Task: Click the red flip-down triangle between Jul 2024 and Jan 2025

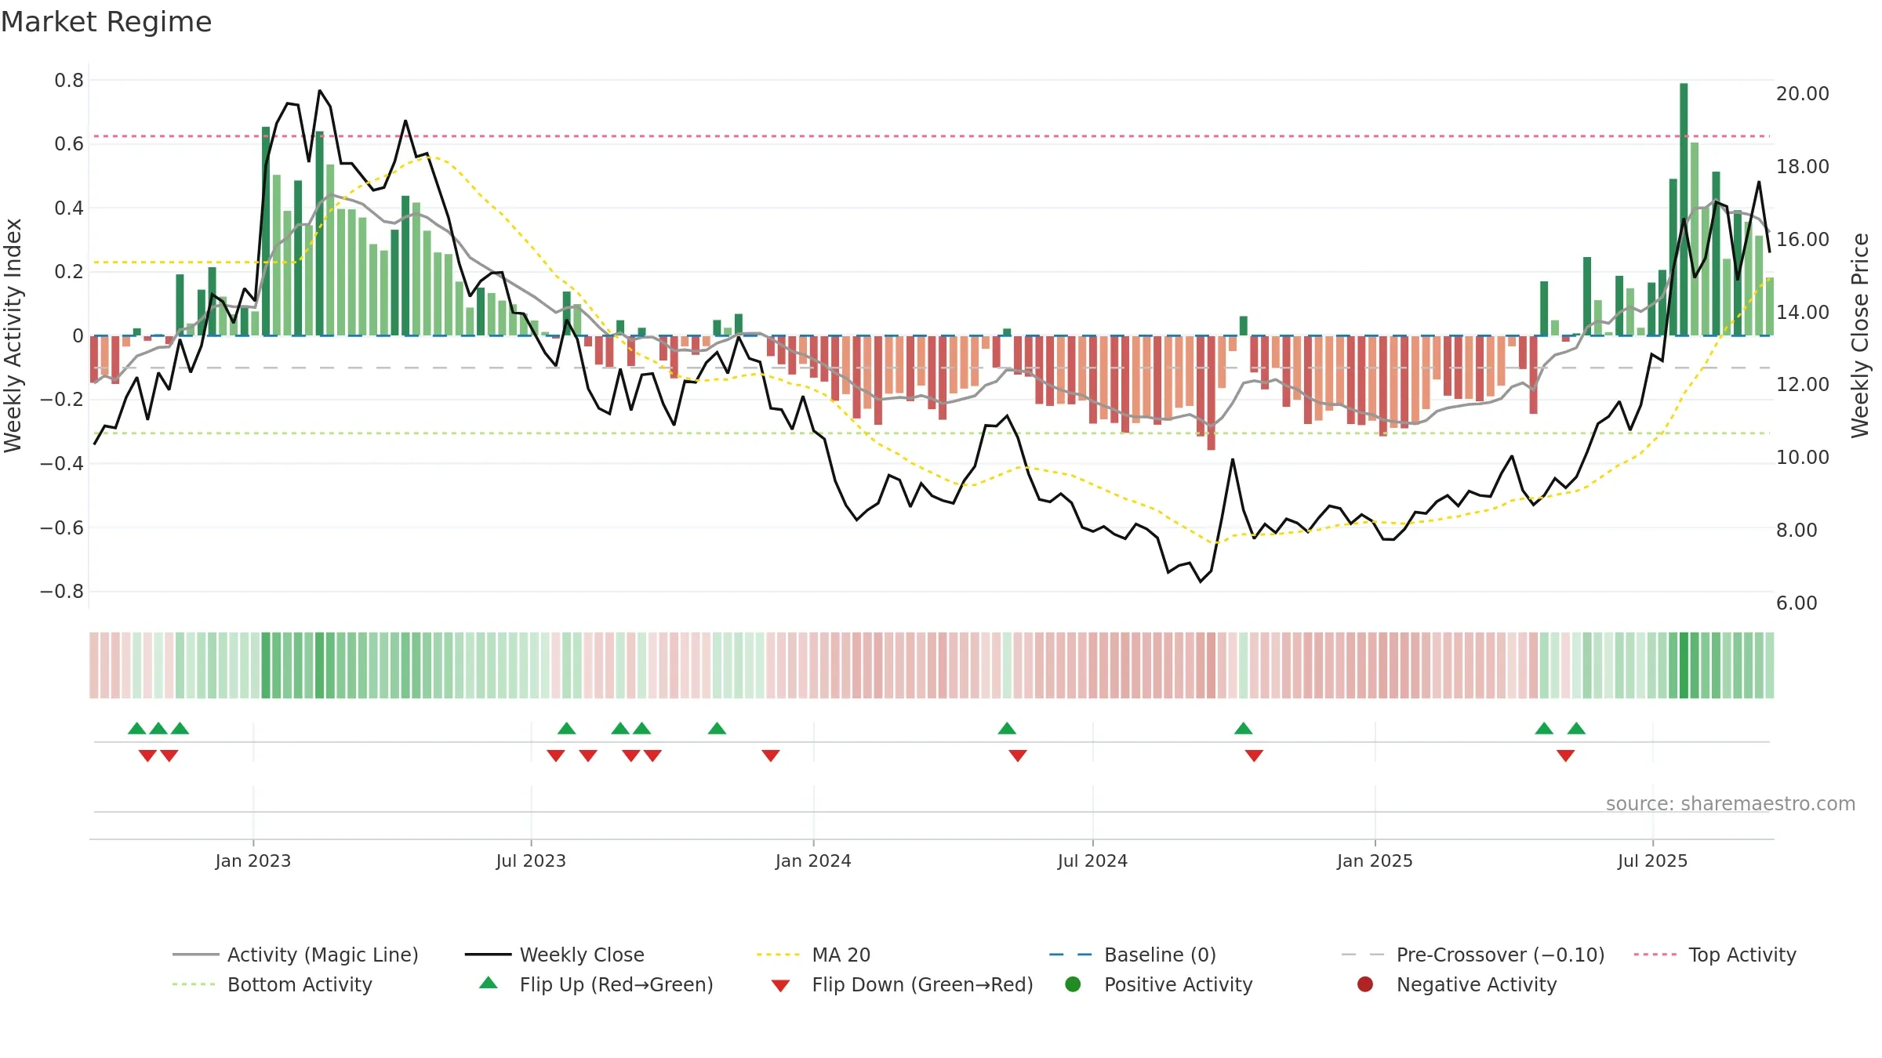Action: pyautogui.click(x=1254, y=755)
